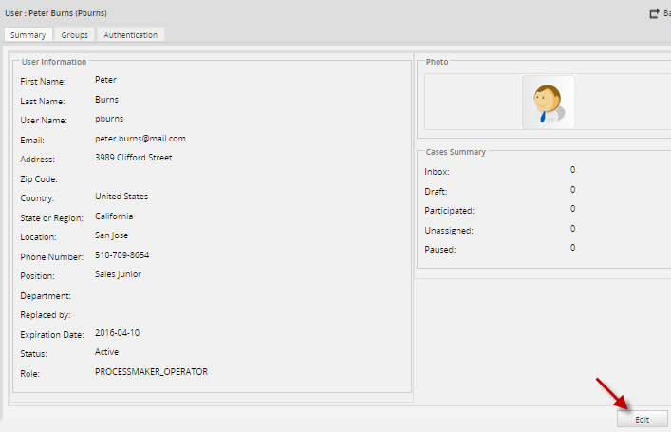Viewport: 671px width, 432px height.
Task: Click the Back arrow icon
Action: click(654, 13)
